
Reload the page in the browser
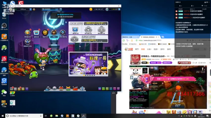pyautogui.click(x=124, y=40)
